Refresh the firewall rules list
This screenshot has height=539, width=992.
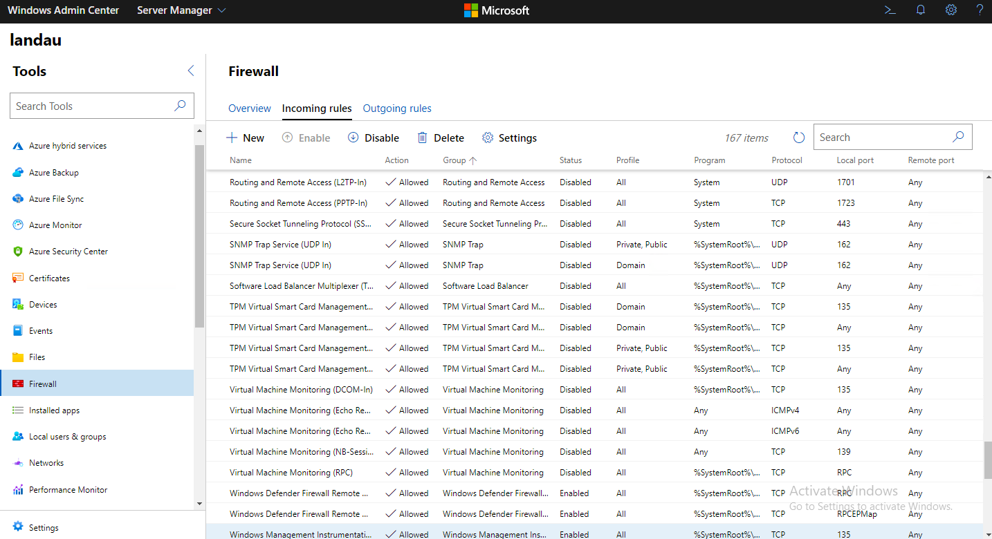pyautogui.click(x=799, y=138)
